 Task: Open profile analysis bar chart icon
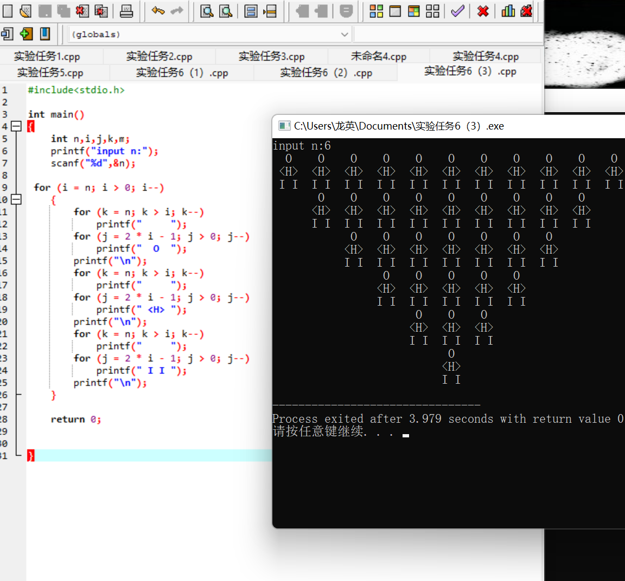(508, 11)
